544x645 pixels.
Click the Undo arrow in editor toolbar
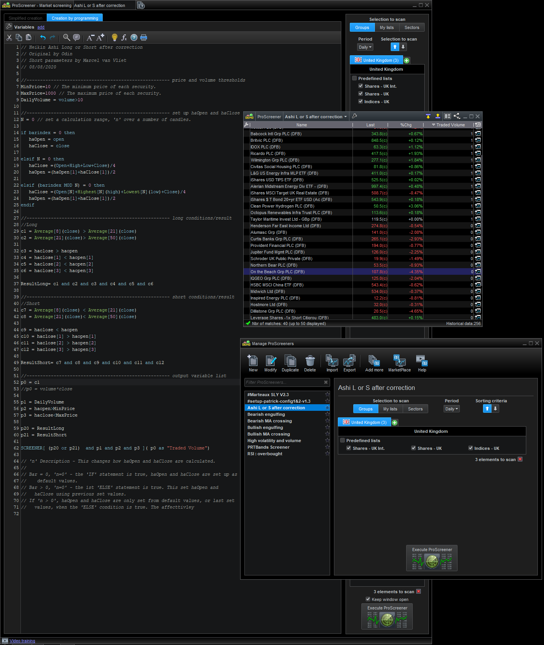click(x=43, y=37)
